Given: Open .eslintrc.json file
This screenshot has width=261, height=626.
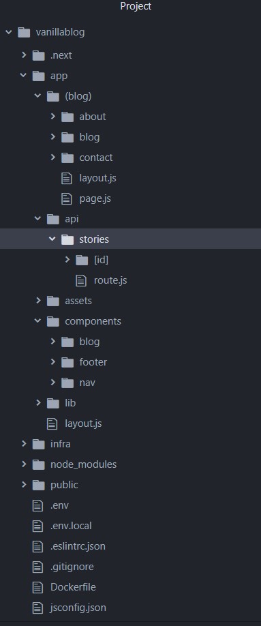Looking at the screenshot, I should (x=131, y=546).
